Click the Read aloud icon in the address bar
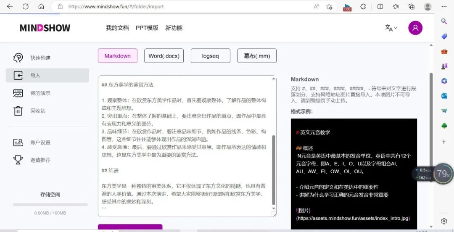This screenshot has height=232, width=454. (316, 6)
